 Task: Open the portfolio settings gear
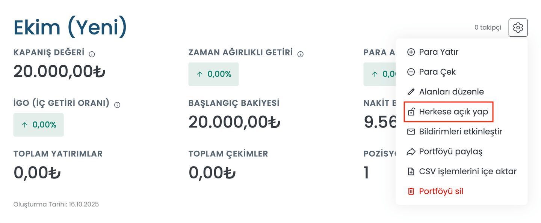[x=518, y=27]
